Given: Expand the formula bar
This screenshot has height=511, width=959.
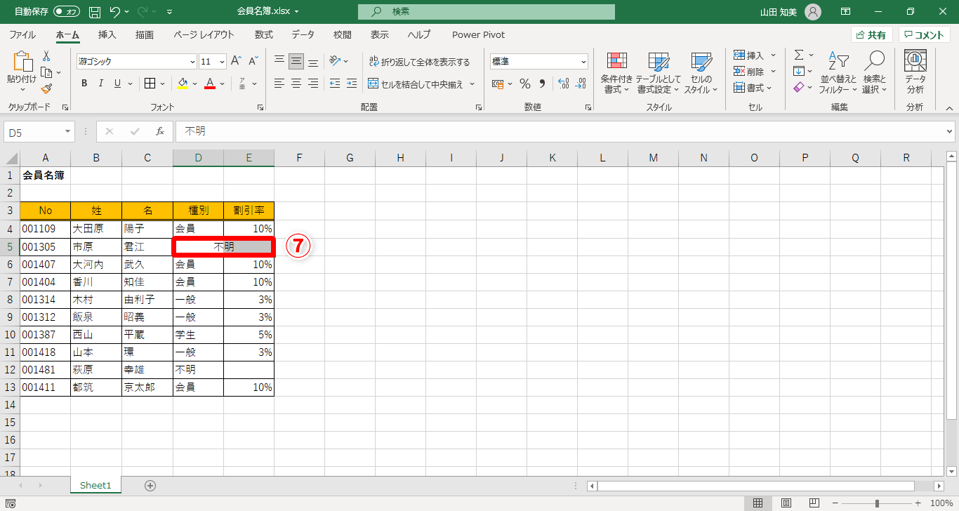Looking at the screenshot, I should 950,131.
